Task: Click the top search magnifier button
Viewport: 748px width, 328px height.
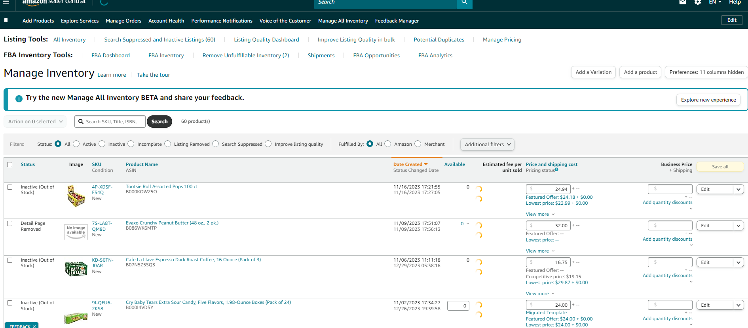Action: [464, 2]
